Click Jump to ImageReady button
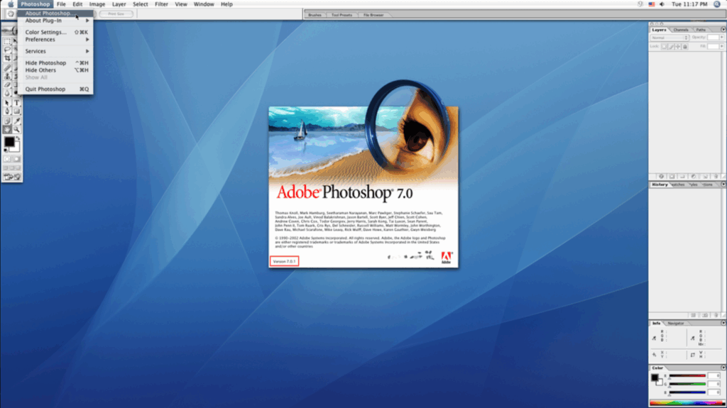Screen dimensions: 727x408 coord(12,176)
